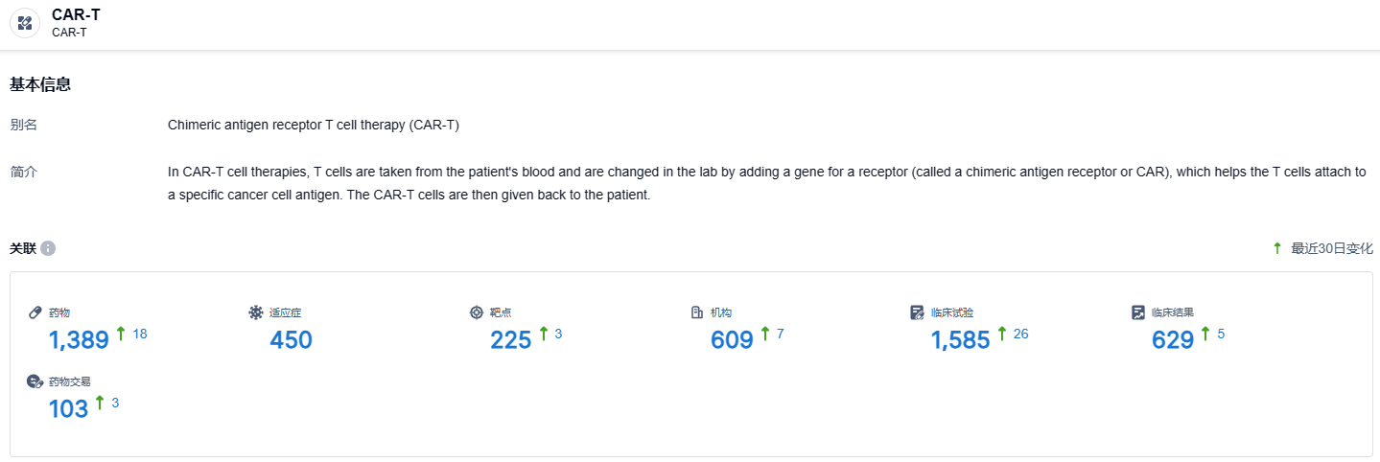Open the 609 organizations count
The height and width of the screenshot is (462, 1380).
732,339
